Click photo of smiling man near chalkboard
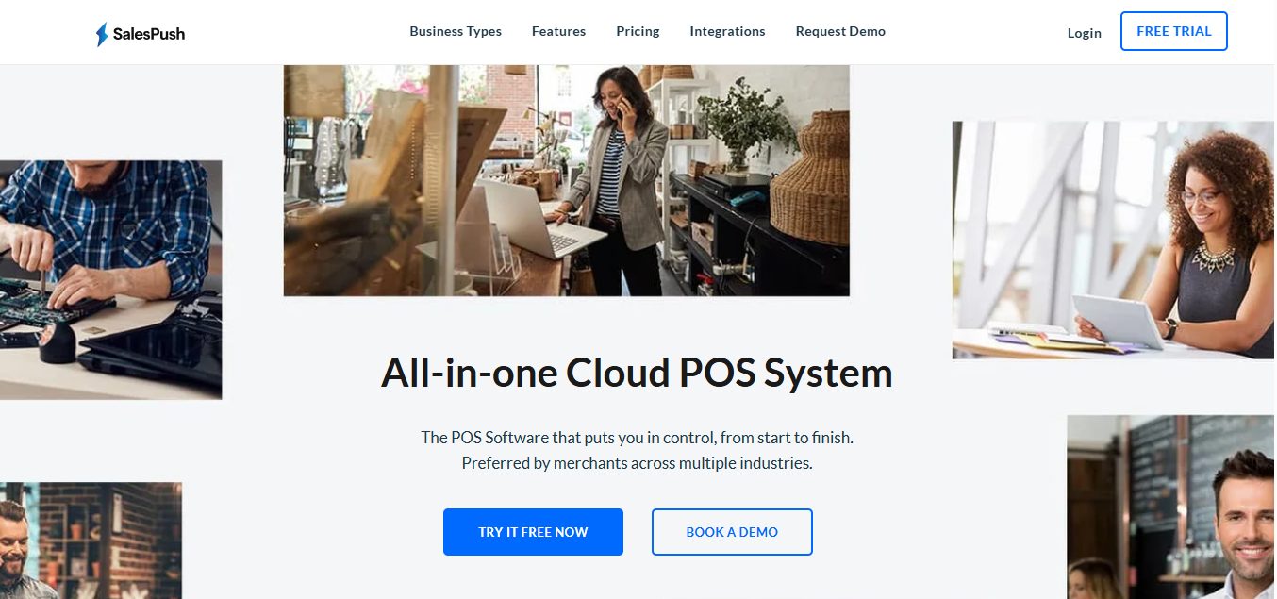Viewport: 1277px width, 599px height. [x=1171, y=507]
